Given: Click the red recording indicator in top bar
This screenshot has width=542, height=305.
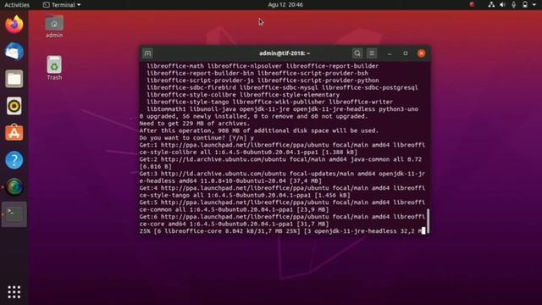Looking at the screenshot, I should [x=472, y=5].
